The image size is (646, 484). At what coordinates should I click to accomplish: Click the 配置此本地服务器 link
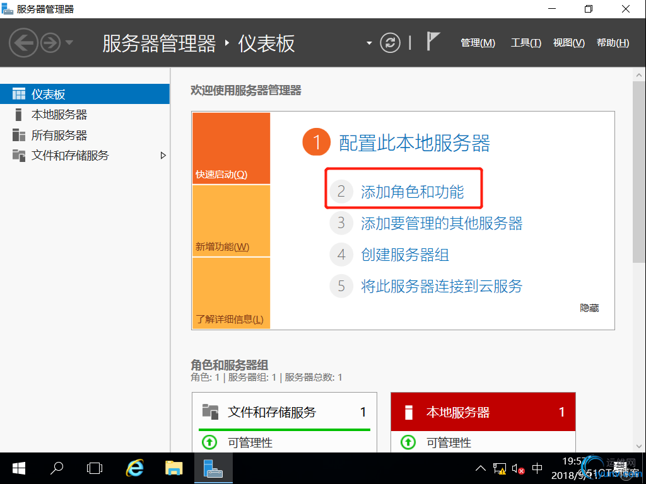point(414,143)
